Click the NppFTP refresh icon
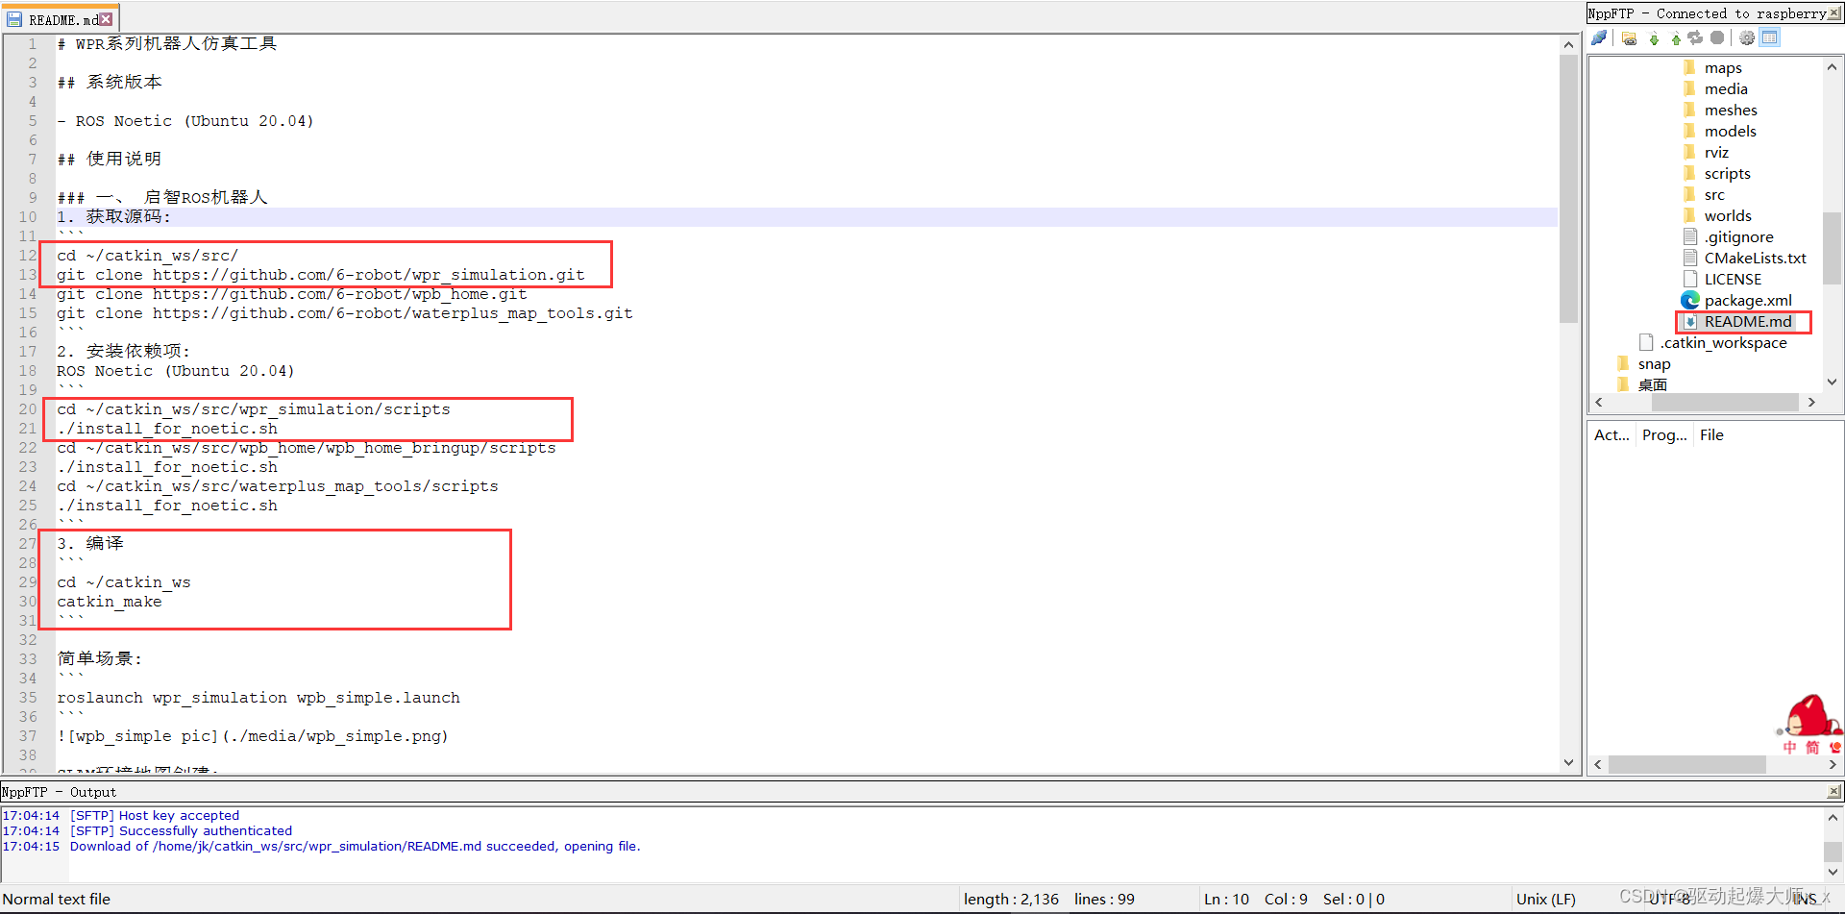 point(1695,37)
